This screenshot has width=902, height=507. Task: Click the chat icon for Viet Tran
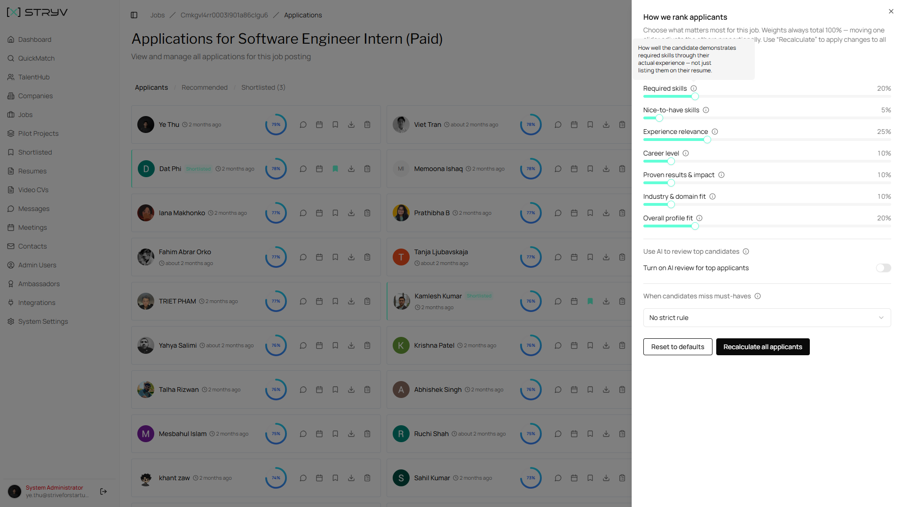click(558, 125)
